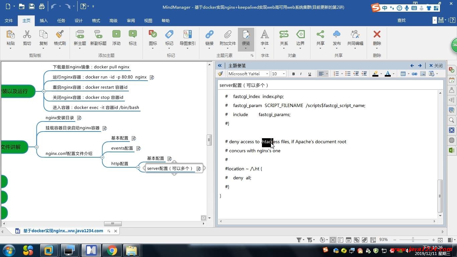This screenshot has width=457, height=257.
Task: Collapse notes panel with double chevron
Action: pos(220,66)
